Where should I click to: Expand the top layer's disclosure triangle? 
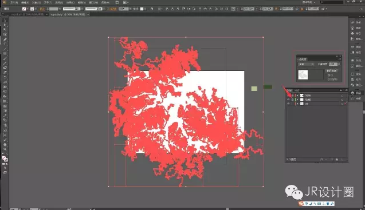point(297,96)
